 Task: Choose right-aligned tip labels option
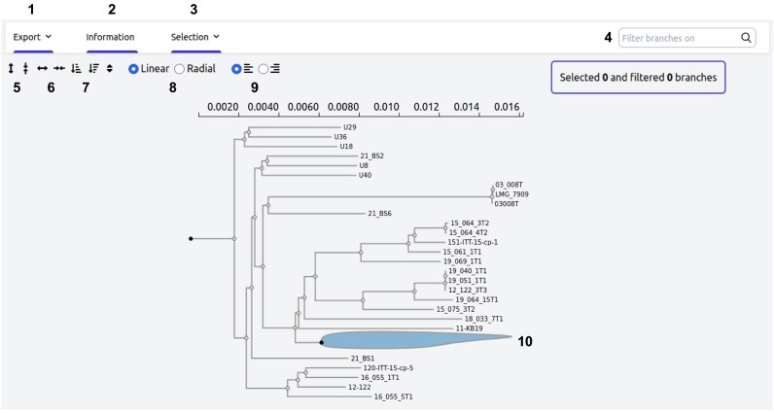pyautogui.click(x=264, y=69)
